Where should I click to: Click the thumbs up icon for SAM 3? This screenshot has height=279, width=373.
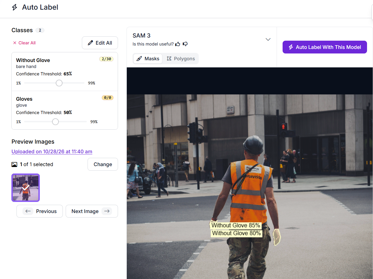pyautogui.click(x=178, y=44)
